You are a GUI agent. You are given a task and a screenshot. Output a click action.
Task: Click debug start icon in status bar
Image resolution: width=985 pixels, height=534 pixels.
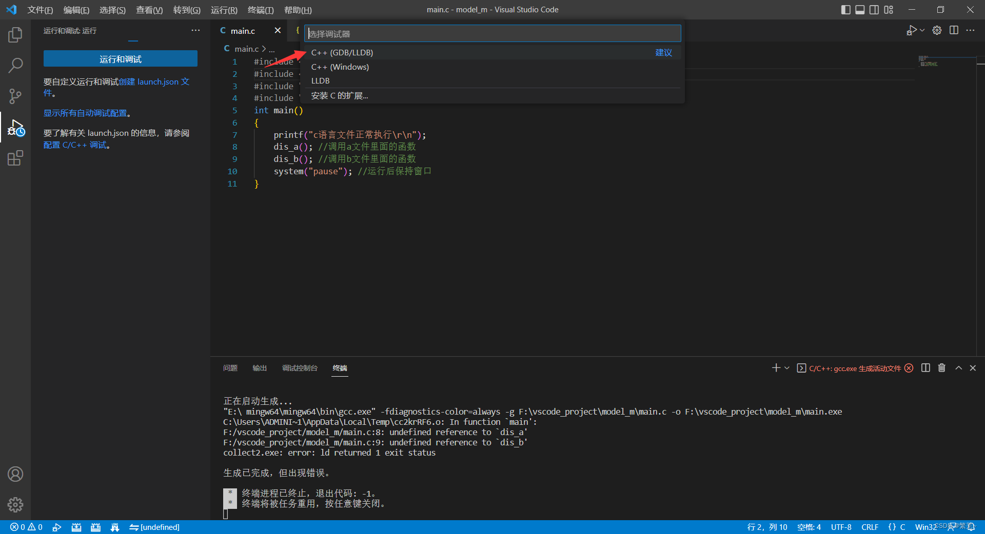(57, 527)
